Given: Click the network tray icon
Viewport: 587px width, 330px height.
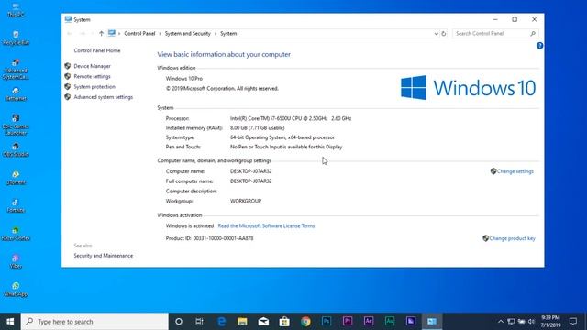Looking at the screenshot, I should [511, 322].
